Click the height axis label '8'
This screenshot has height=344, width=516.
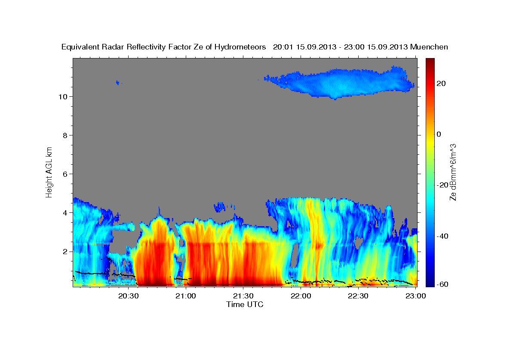point(66,135)
